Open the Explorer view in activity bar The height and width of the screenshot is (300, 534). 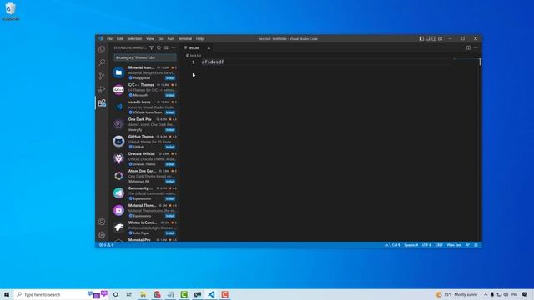(x=102, y=50)
